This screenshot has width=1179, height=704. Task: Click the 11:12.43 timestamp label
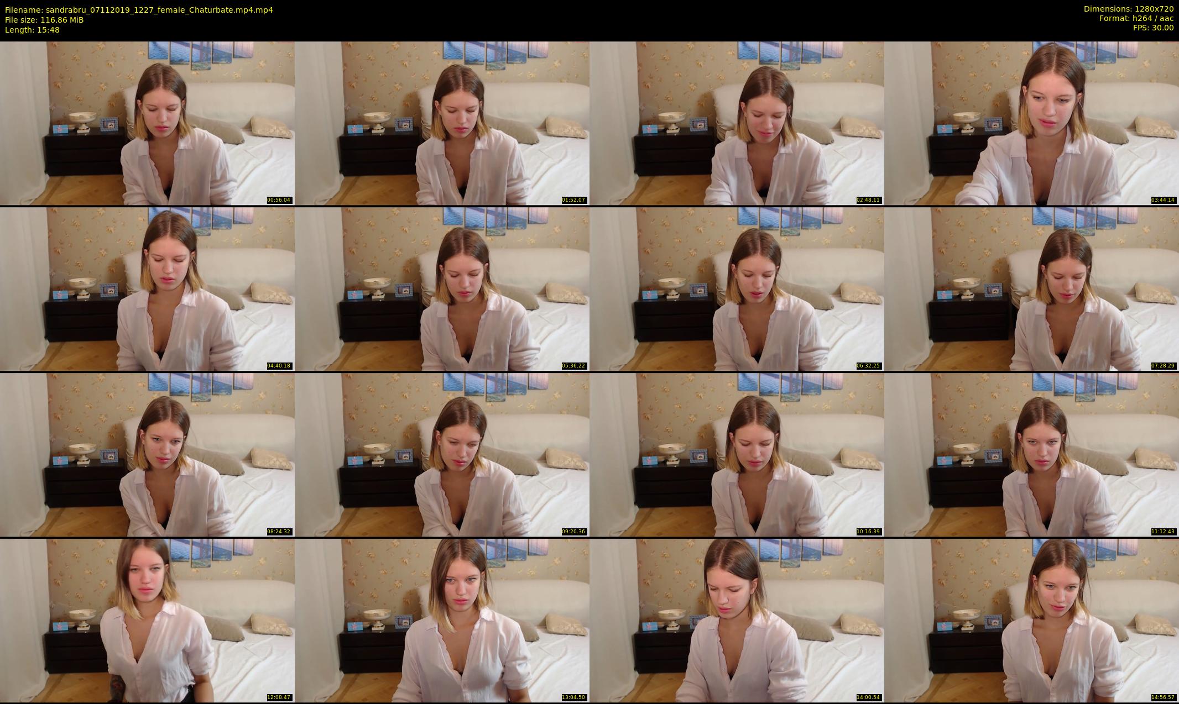(1163, 532)
